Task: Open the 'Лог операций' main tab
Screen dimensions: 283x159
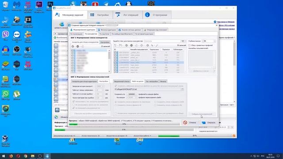Action: click(128, 15)
